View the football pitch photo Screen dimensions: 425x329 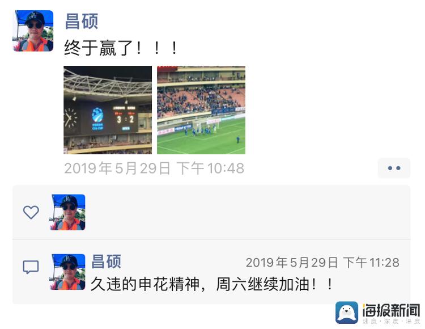click(201, 110)
